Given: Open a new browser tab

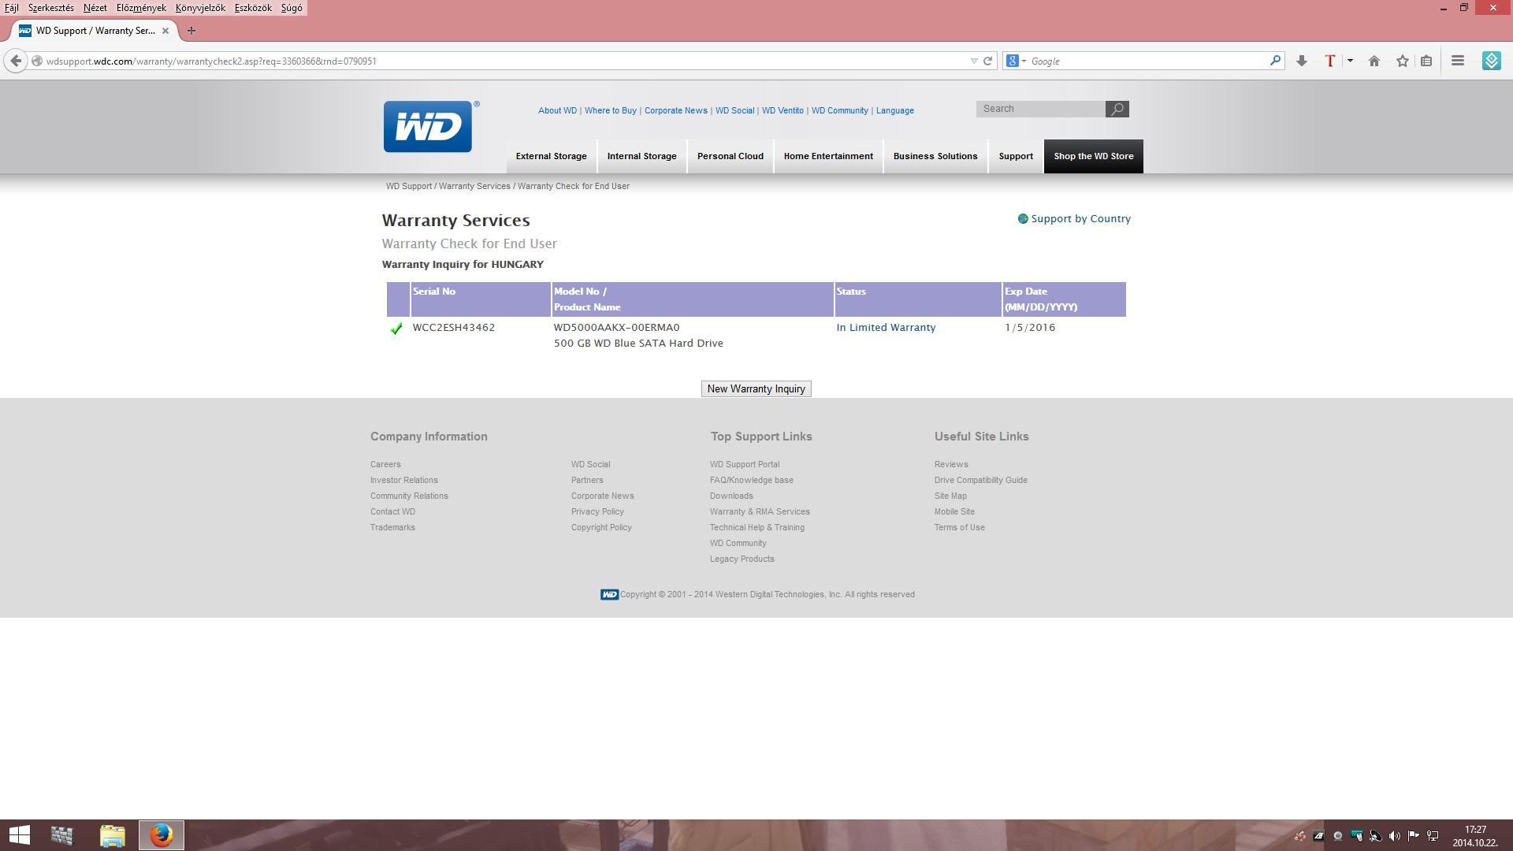Looking at the screenshot, I should coord(191,31).
